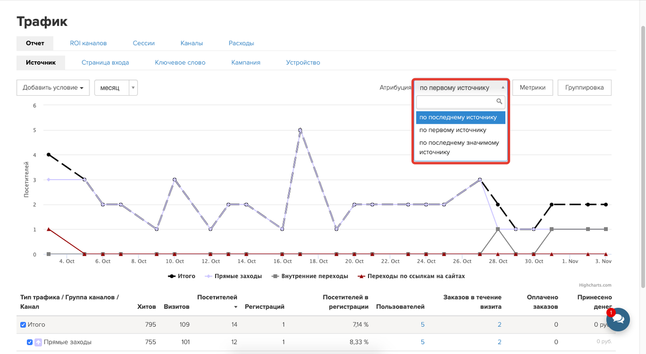Viewport: 646px width, 354px height.
Task: Toggle Переходы по ссылкам на сайтах legend
Action: pos(411,277)
